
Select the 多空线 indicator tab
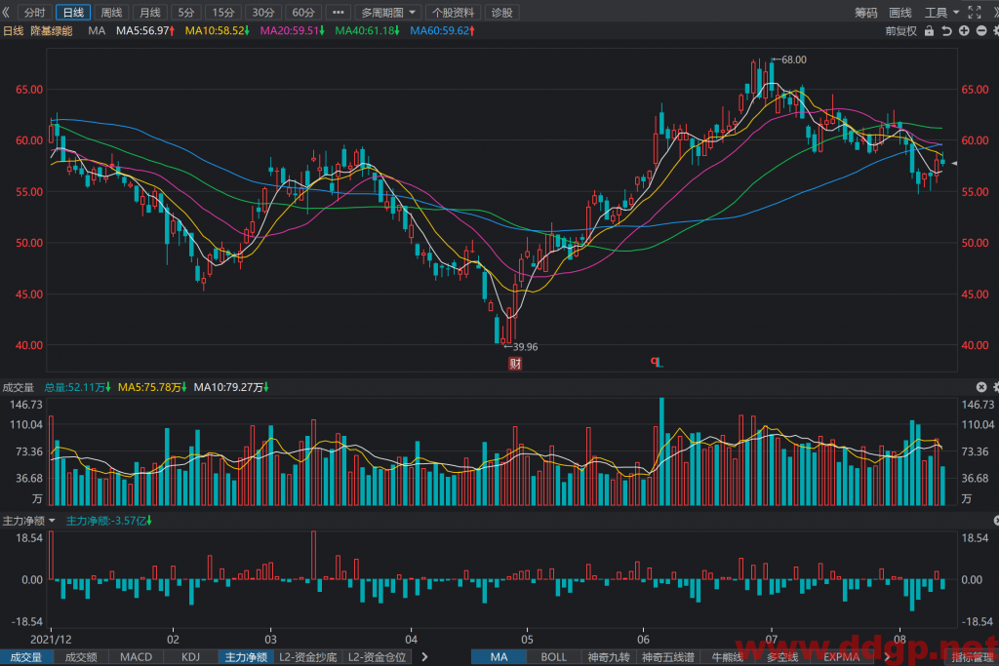tap(782, 656)
